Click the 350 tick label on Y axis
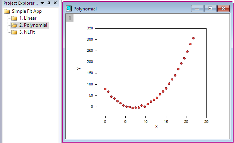This screenshot has width=234, height=143. click(x=90, y=28)
